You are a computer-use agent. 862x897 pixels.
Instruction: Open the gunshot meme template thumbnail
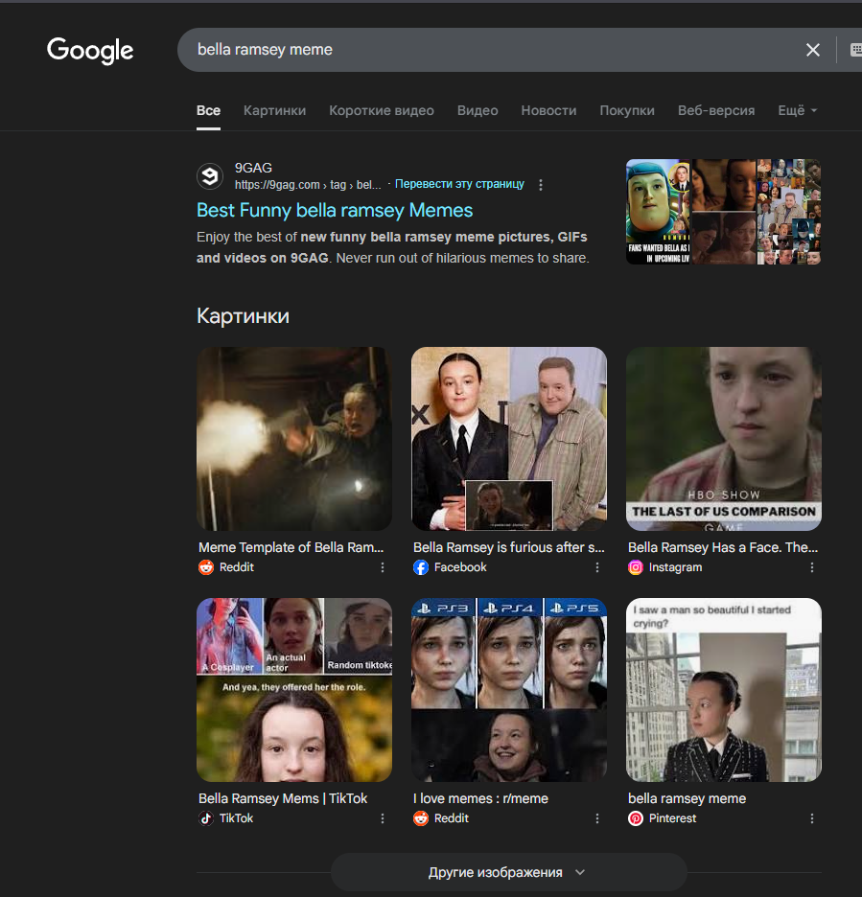point(294,439)
